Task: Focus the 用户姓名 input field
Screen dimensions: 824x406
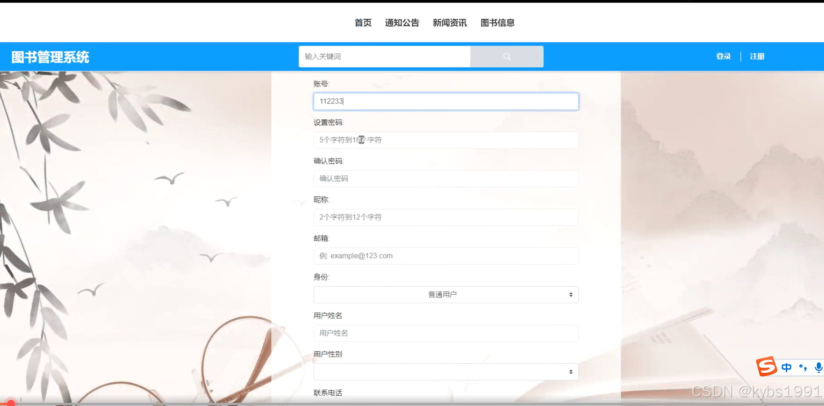Action: (446, 333)
